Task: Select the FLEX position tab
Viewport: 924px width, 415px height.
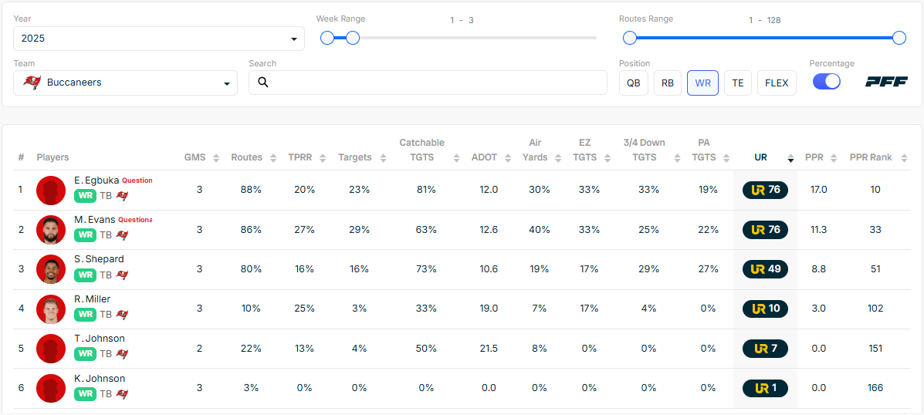Action: coord(777,83)
